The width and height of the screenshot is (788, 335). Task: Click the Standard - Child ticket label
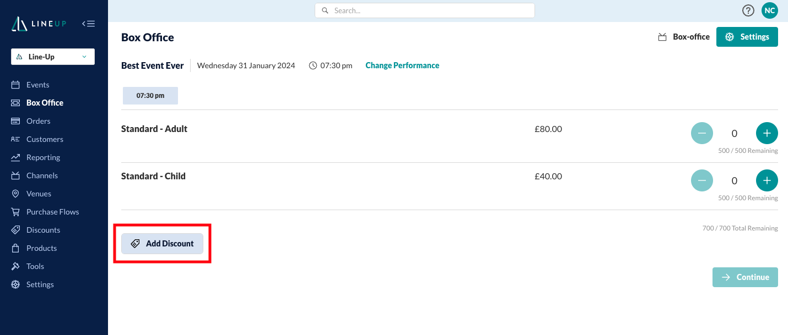click(153, 177)
